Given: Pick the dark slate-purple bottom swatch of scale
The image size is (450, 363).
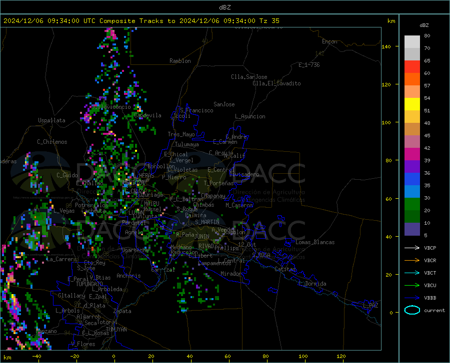Looking at the screenshot, I should coord(412,229).
